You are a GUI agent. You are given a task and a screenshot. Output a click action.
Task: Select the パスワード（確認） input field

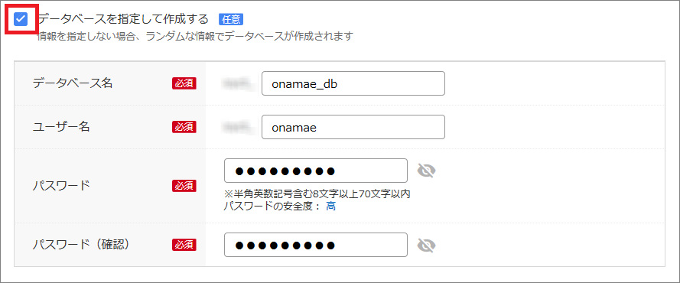(x=316, y=245)
